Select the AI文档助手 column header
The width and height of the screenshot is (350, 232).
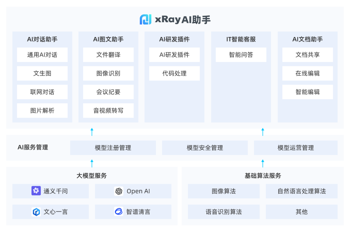coord(308,39)
